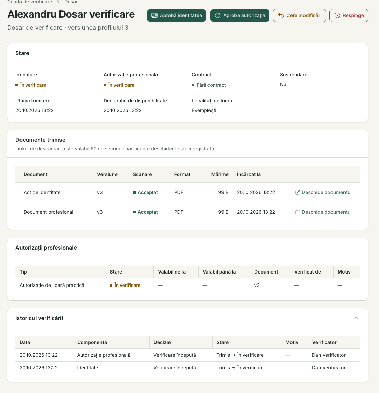Click În verificare in Autorizații profesionale table
The width and height of the screenshot is (379, 393).
pyautogui.click(x=125, y=285)
